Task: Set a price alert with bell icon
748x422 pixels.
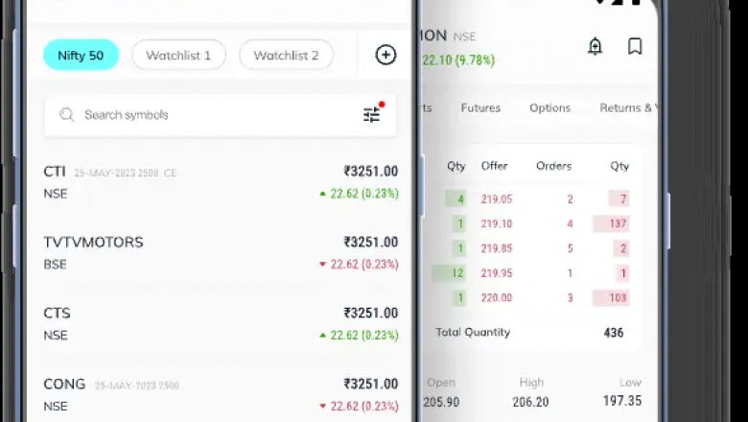Action: click(595, 47)
